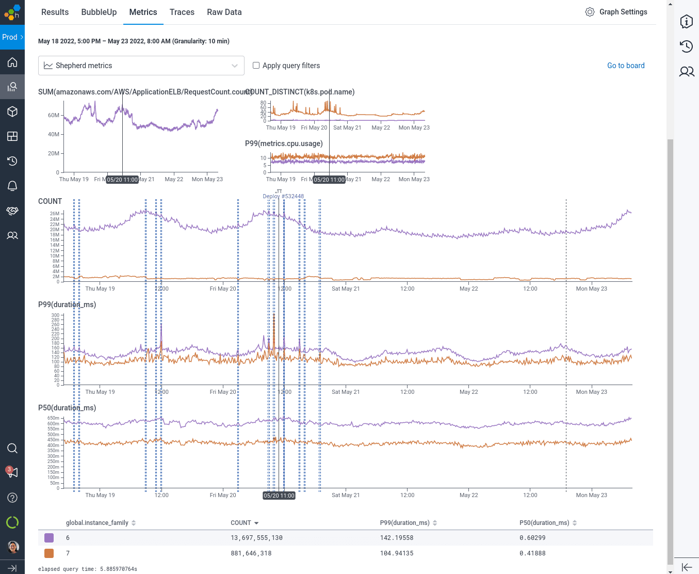Open the announcements megaphone icon
The image size is (699, 574).
pos(12,472)
